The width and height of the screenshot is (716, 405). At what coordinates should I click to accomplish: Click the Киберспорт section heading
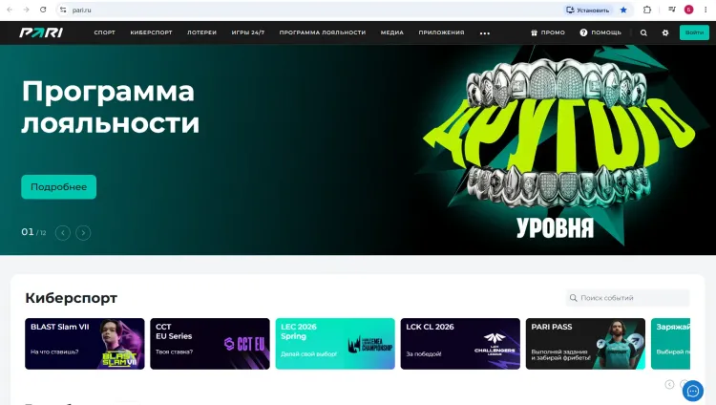72,298
